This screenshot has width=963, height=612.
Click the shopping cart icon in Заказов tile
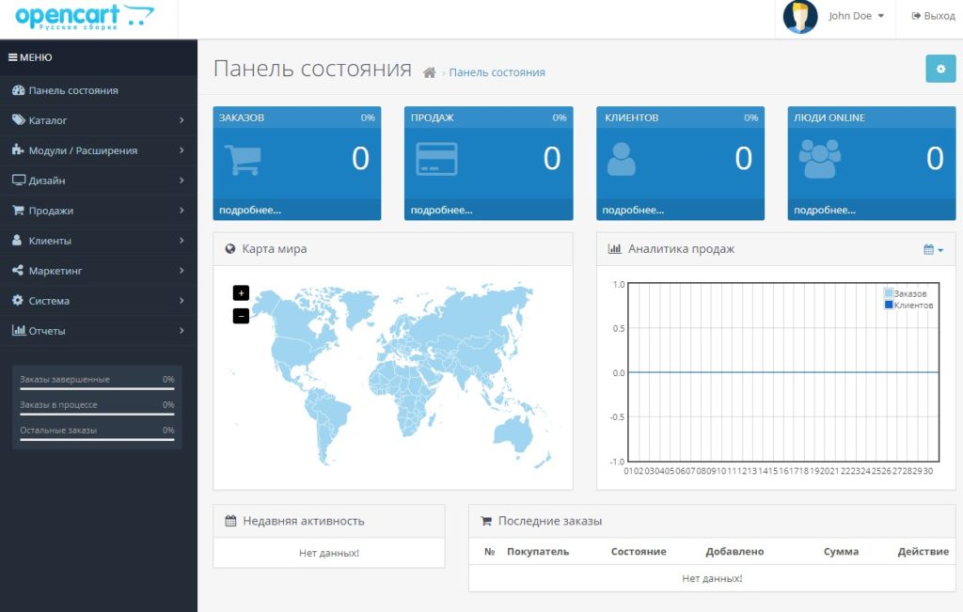(x=243, y=160)
